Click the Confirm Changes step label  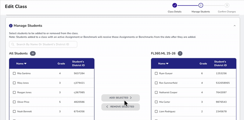(x=227, y=12)
